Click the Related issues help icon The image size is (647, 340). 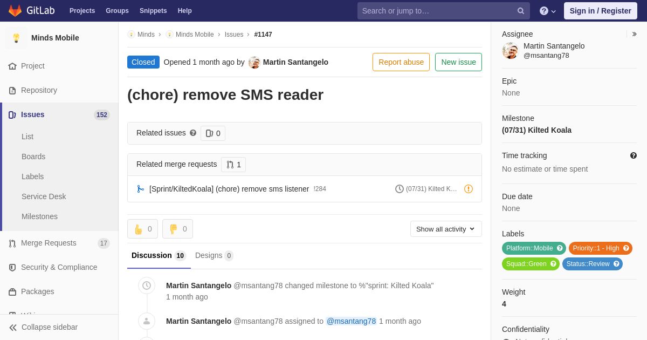pos(193,133)
